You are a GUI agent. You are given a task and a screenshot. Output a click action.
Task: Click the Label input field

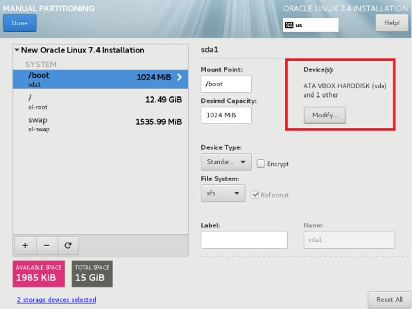pos(244,239)
